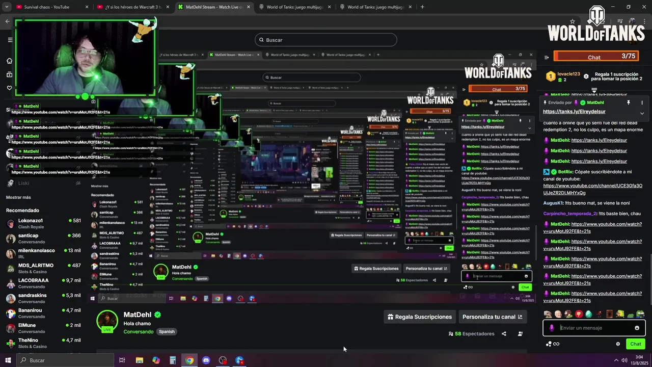Insert the Pepe frog emote with camera

(640, 314)
